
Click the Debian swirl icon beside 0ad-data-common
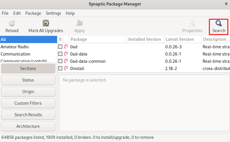(x=66, y=61)
